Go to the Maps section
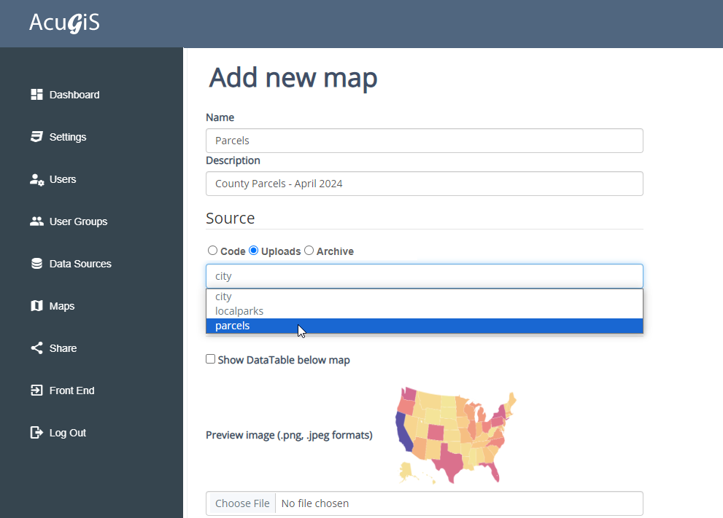The height and width of the screenshot is (518, 723). click(62, 306)
